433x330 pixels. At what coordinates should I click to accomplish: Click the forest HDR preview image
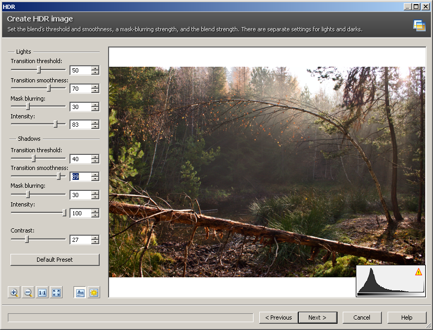click(267, 172)
